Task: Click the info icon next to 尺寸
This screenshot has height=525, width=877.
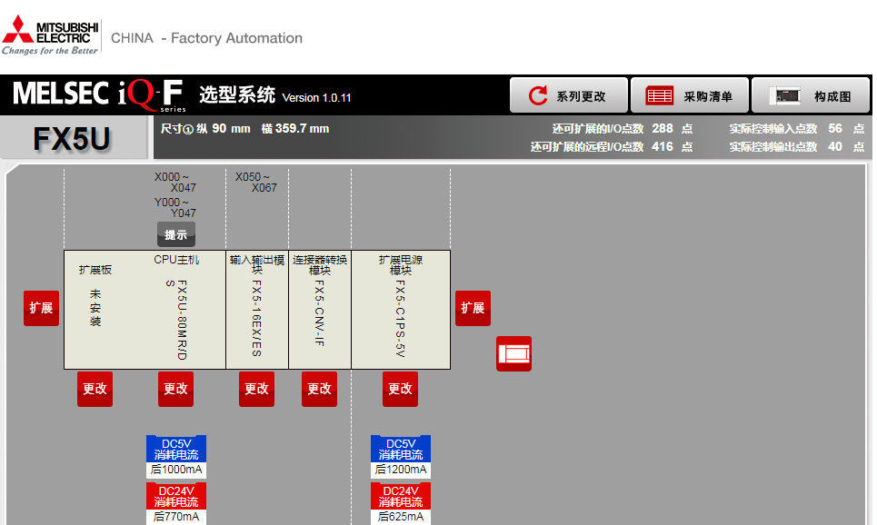Action: coord(189,129)
